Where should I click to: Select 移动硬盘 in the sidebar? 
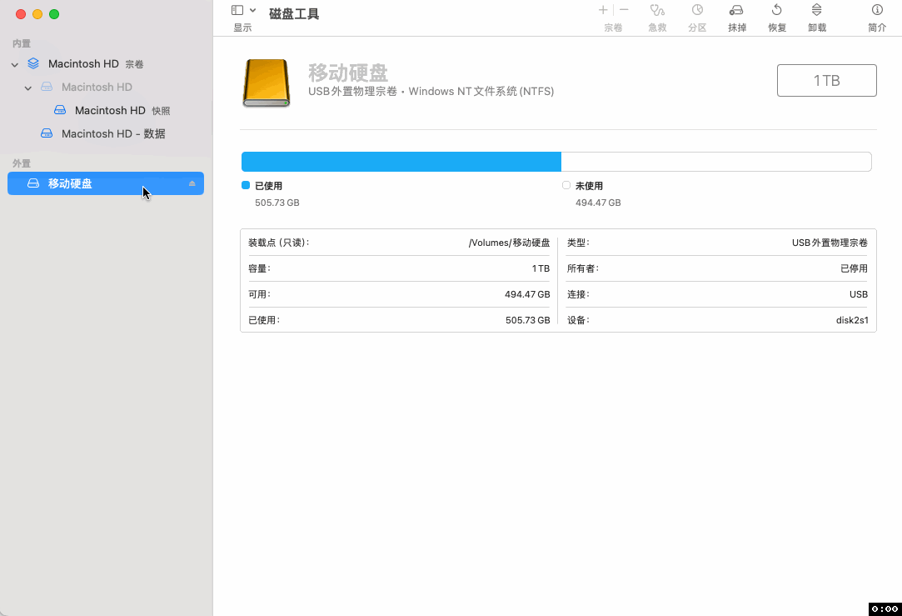[x=106, y=183]
